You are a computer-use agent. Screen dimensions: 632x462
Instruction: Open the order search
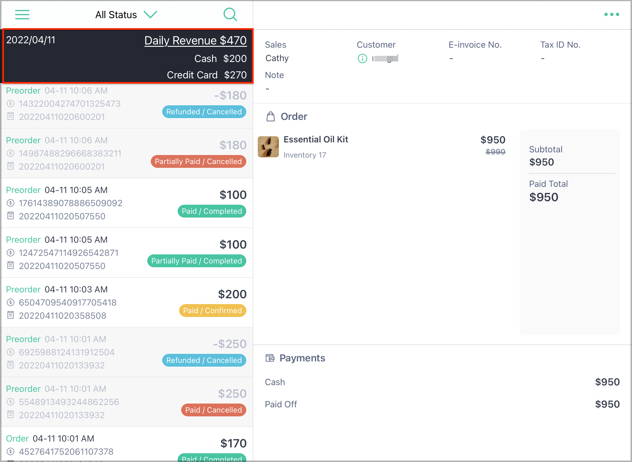pyautogui.click(x=230, y=14)
